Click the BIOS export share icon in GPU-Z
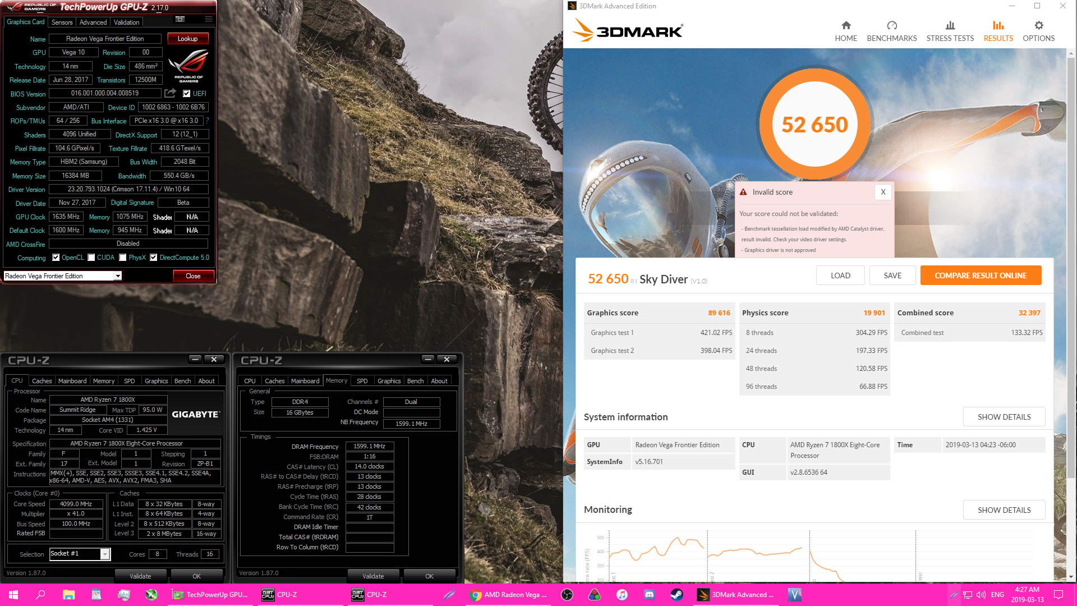Image resolution: width=1077 pixels, height=606 pixels. pyautogui.click(x=170, y=93)
